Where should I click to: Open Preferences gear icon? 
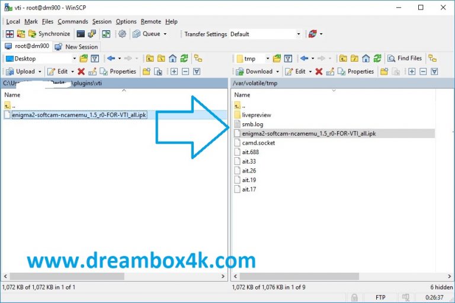click(122, 34)
